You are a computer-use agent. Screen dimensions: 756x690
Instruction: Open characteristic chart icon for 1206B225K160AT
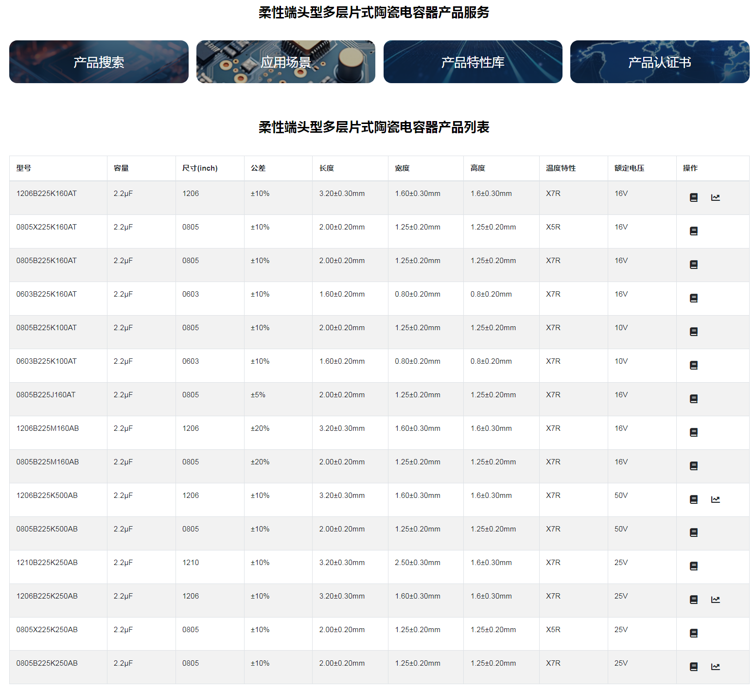click(715, 197)
